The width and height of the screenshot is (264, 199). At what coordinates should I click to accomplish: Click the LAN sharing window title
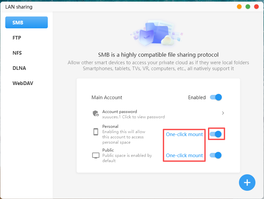pyautogui.click(x=19, y=7)
